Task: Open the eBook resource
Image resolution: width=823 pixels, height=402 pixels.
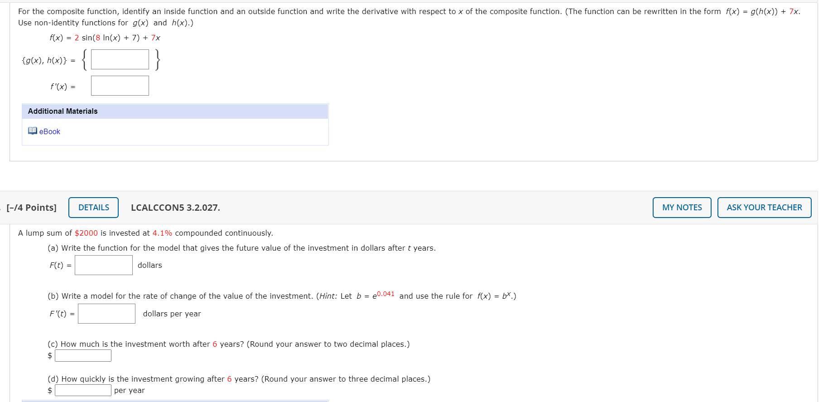Action: [x=49, y=131]
